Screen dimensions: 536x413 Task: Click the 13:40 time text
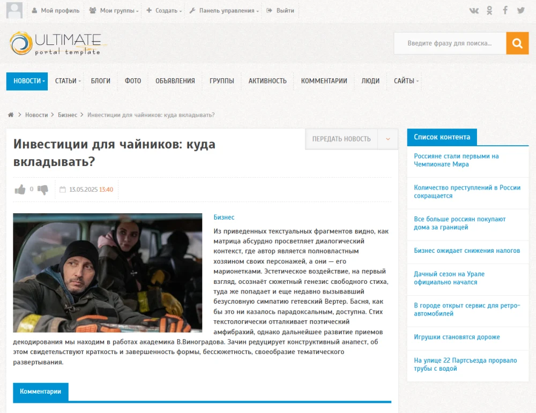point(106,190)
